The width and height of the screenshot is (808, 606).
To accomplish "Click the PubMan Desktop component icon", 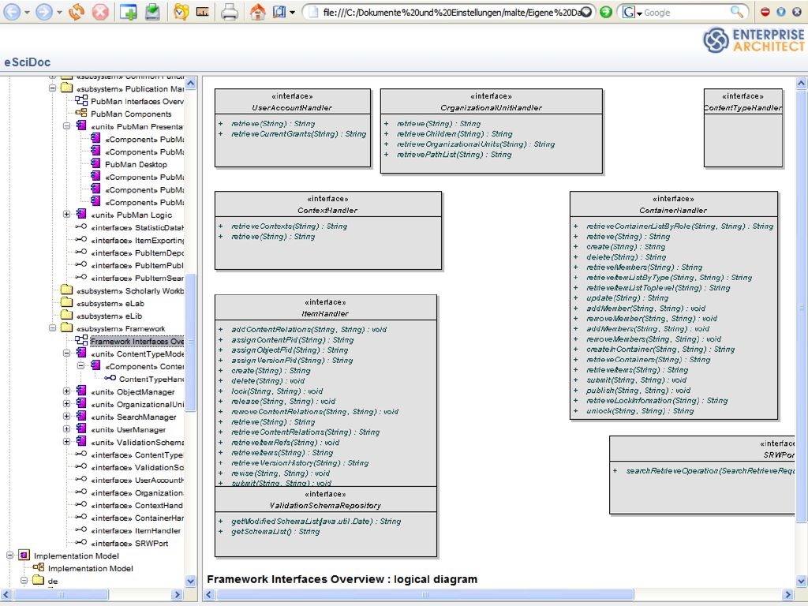I will [95, 164].
